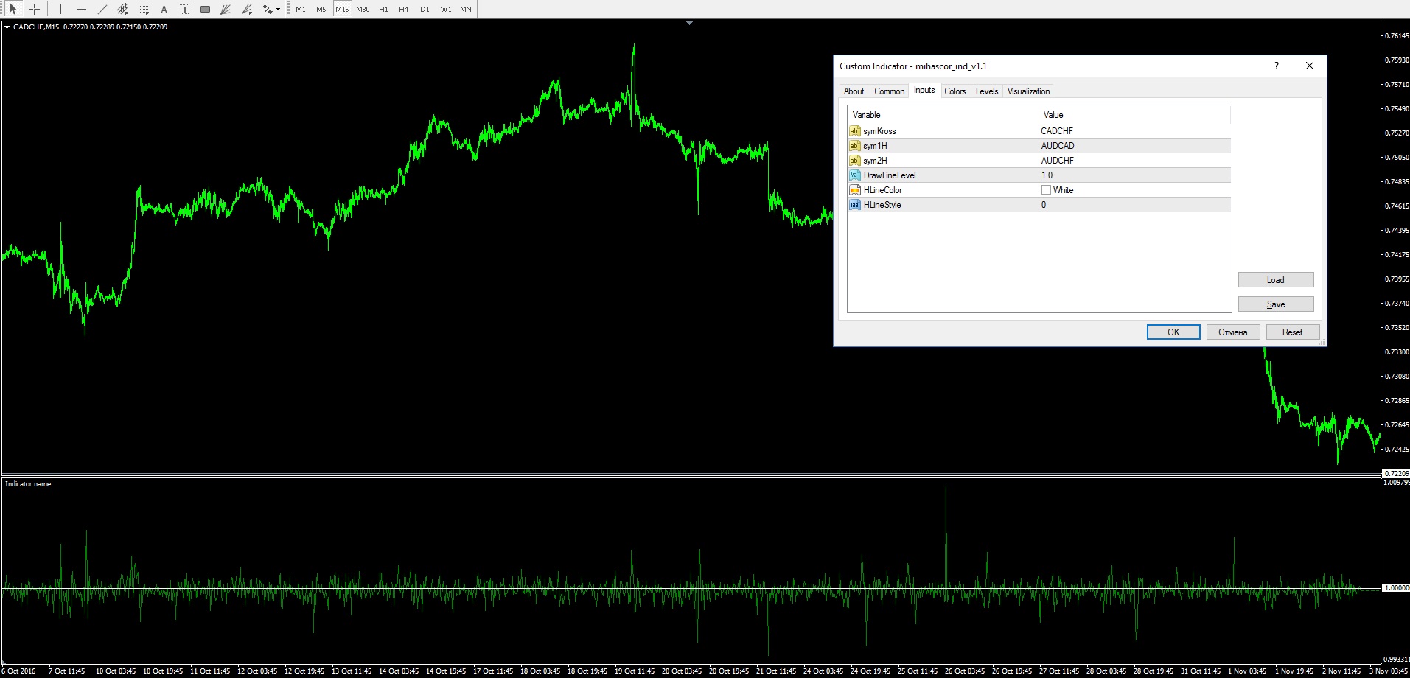Open the About tab
Image resolution: width=1410 pixels, height=678 pixels.
pos(854,91)
